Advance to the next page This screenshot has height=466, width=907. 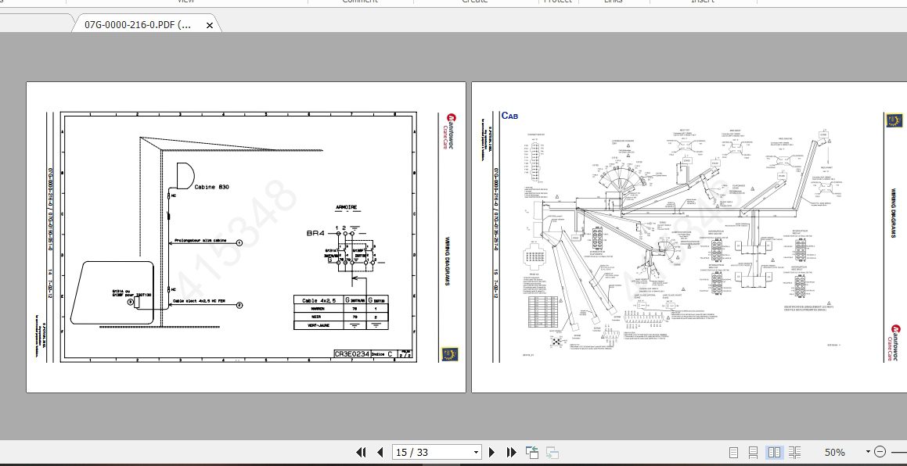pos(492,452)
